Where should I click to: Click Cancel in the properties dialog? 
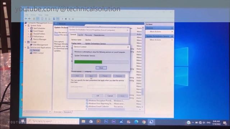(110, 96)
